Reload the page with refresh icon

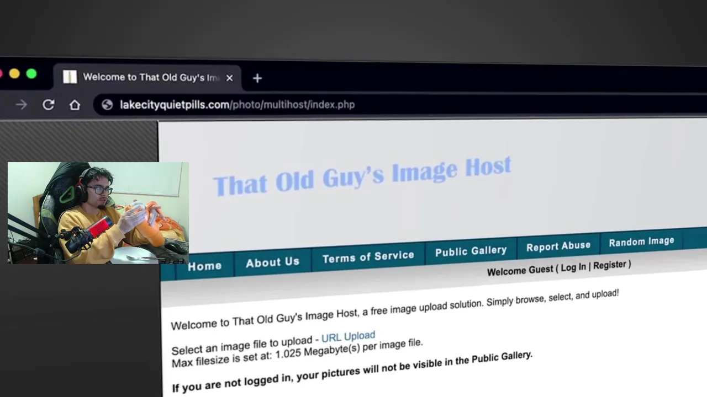49,105
